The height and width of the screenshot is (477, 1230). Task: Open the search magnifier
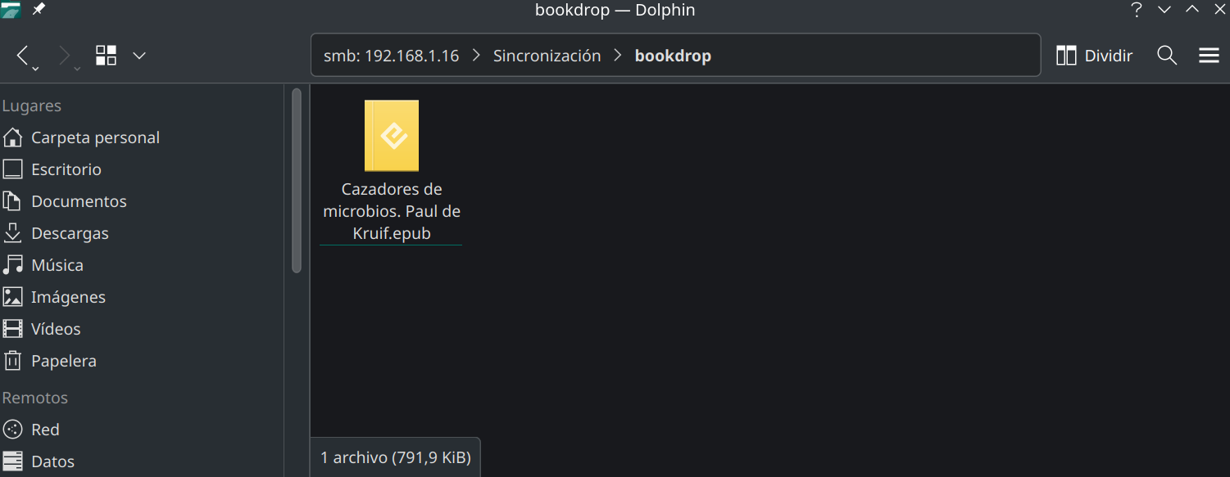point(1167,56)
